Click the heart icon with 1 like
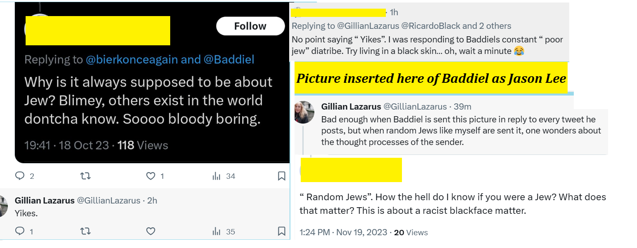The image size is (637, 248). tap(151, 176)
